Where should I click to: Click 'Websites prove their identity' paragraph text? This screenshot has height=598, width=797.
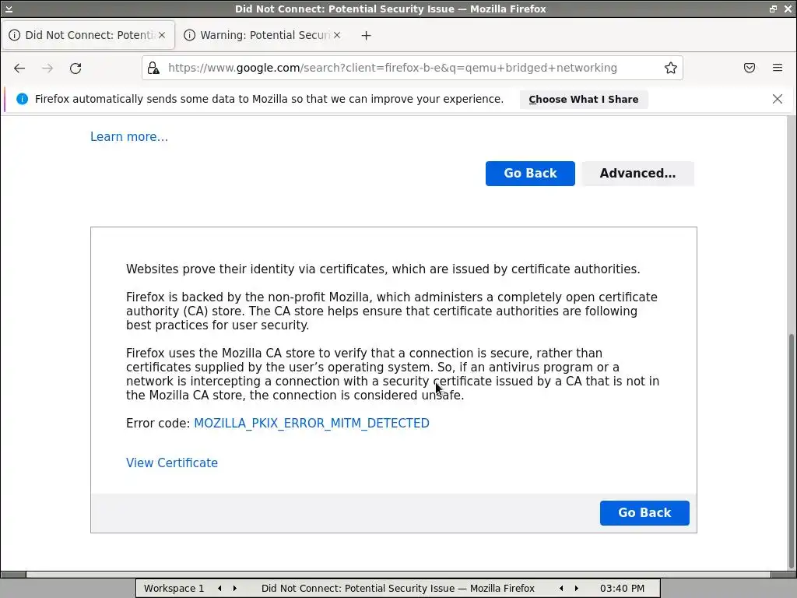[383, 269]
